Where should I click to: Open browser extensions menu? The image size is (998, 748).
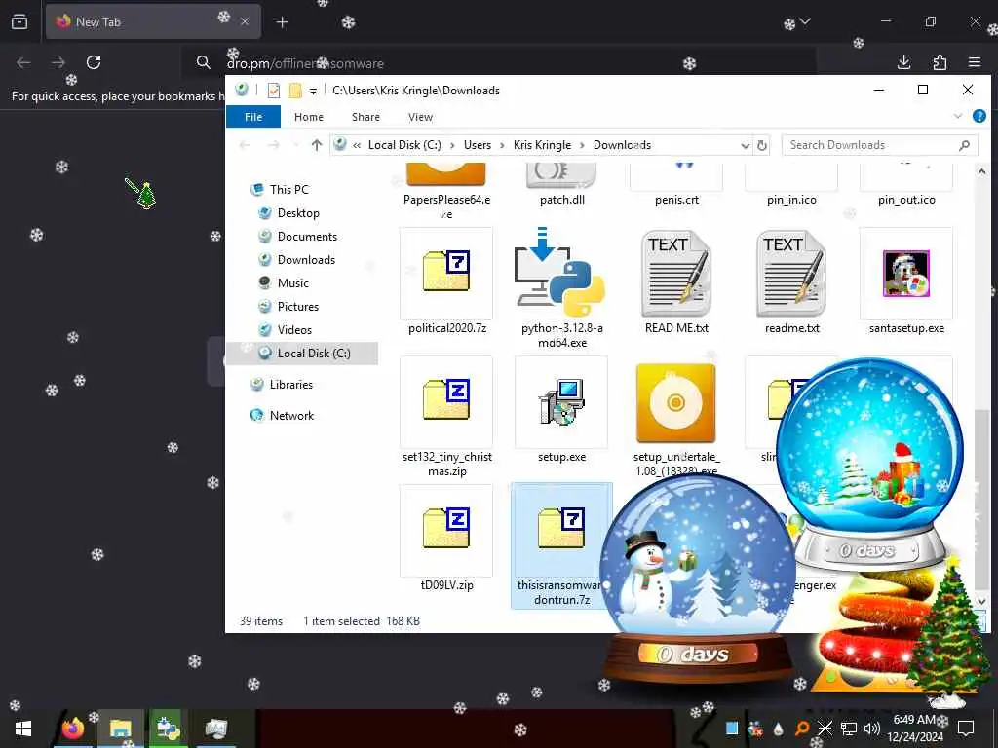(x=940, y=62)
